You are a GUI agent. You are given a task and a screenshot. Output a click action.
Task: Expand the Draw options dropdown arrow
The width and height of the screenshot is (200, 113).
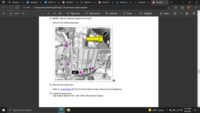coord(135,13)
